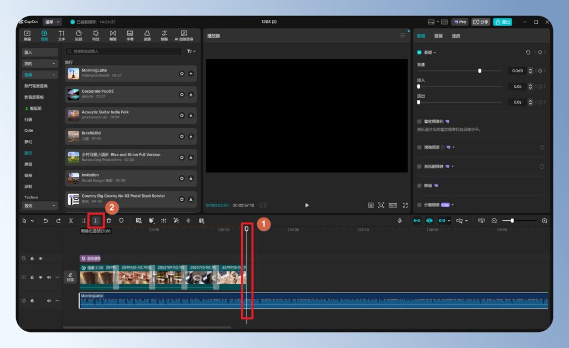
Task: Open the selection tool dropdown arrow
Action: coord(32,221)
